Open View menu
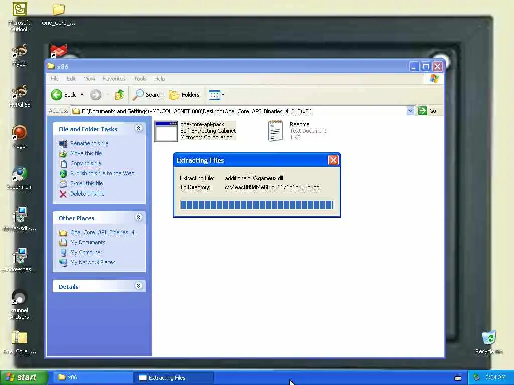The height and width of the screenshot is (385, 514). pyautogui.click(x=89, y=79)
